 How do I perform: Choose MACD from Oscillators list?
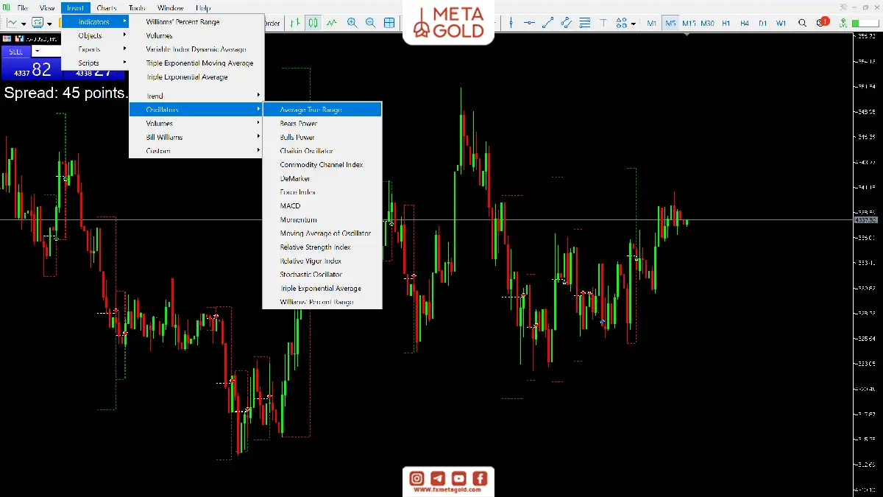tap(322, 206)
